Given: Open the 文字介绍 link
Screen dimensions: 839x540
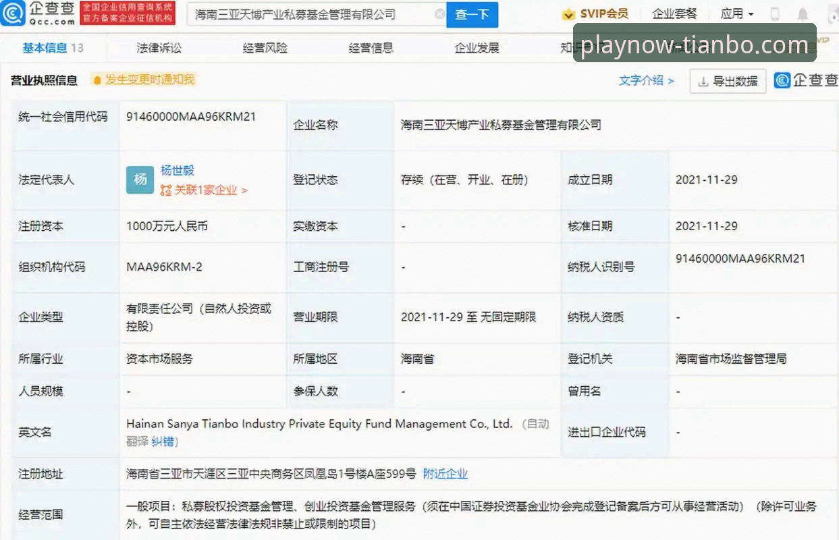Looking at the screenshot, I should click(647, 80).
